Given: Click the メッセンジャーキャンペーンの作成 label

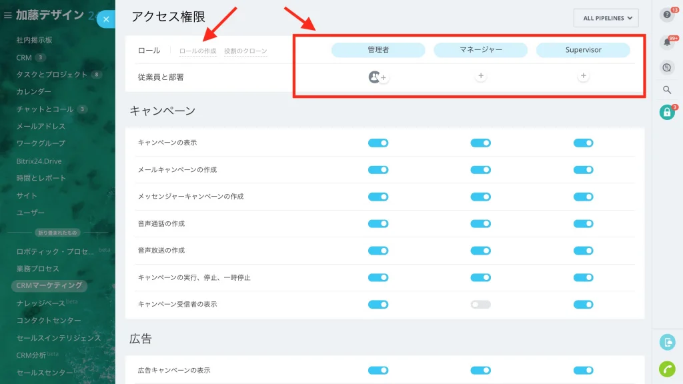Looking at the screenshot, I should (191, 197).
